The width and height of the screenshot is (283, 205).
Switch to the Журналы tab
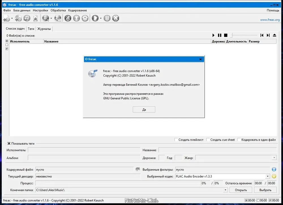pos(44,29)
